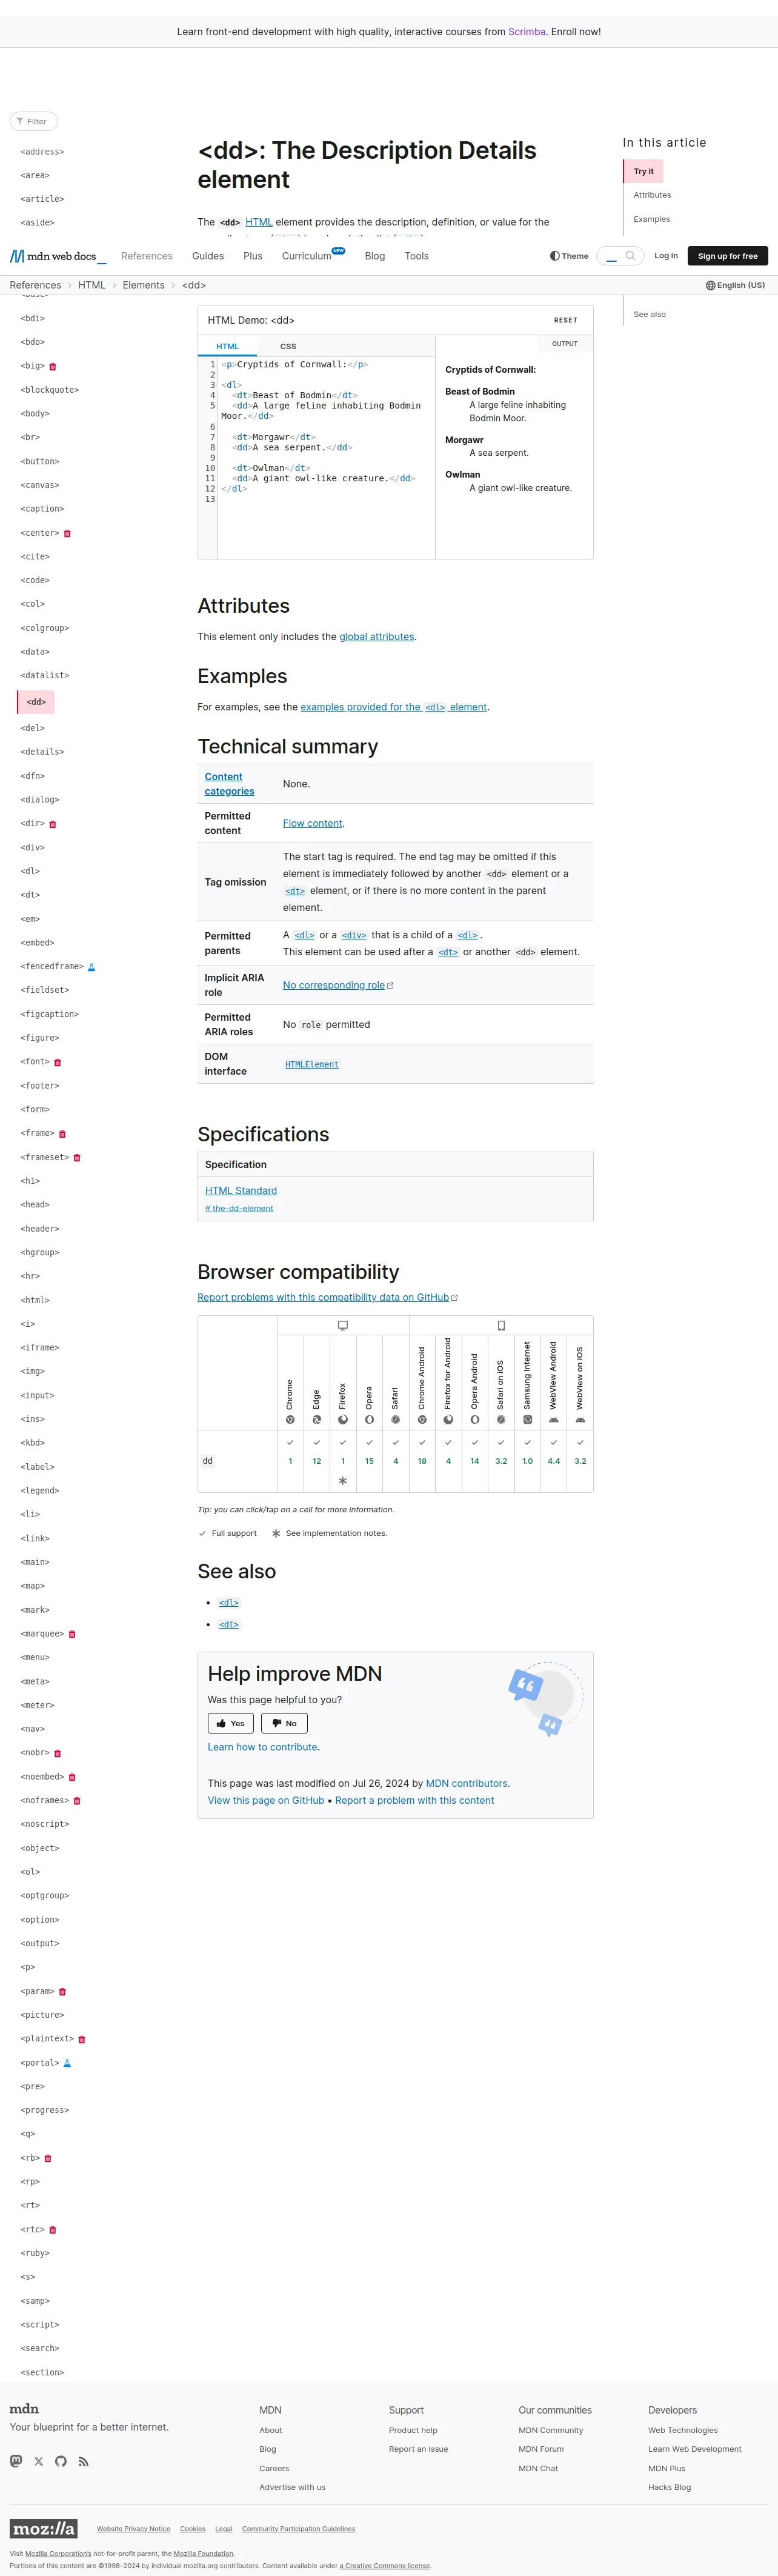Screen dimensions: 778x2576
Task: Open the HTMLElement interface link
Action: [x=312, y=1064]
